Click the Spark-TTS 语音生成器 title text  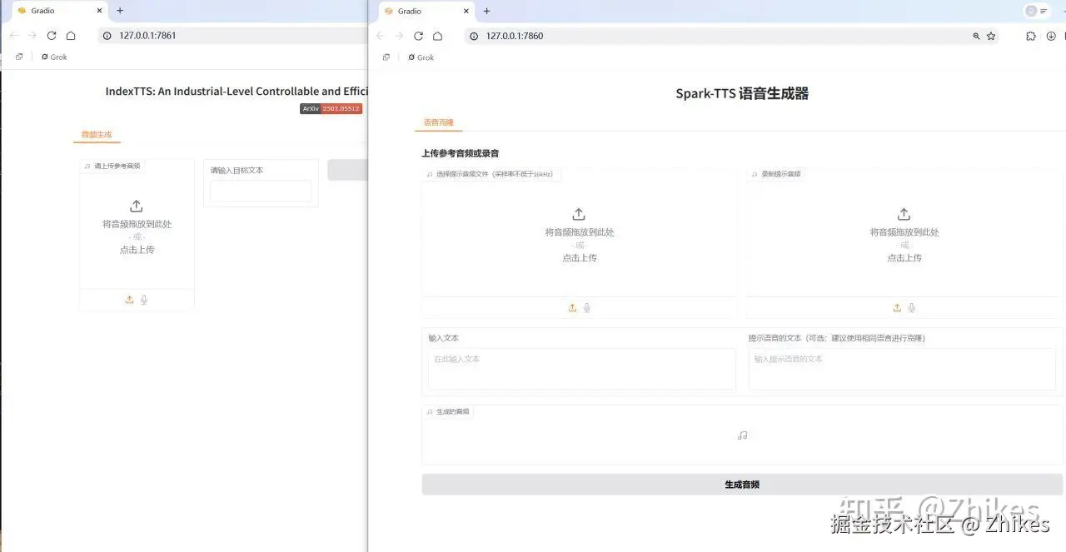click(742, 94)
